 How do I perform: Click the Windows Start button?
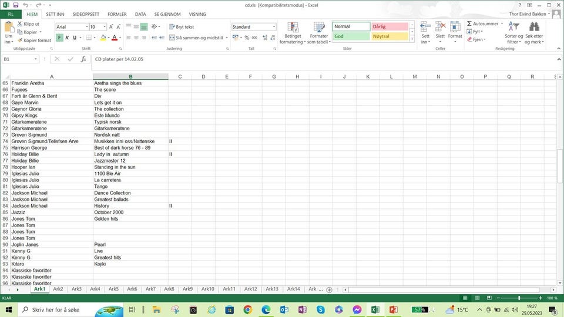click(9, 309)
